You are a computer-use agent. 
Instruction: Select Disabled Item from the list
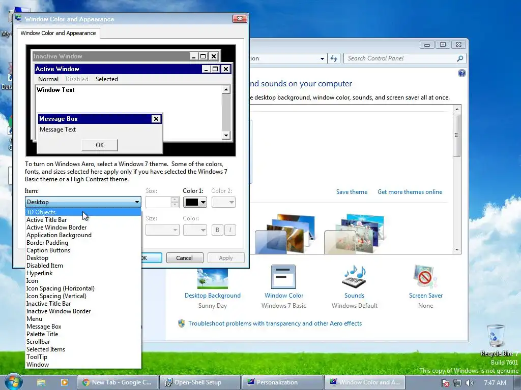pyautogui.click(x=83, y=266)
